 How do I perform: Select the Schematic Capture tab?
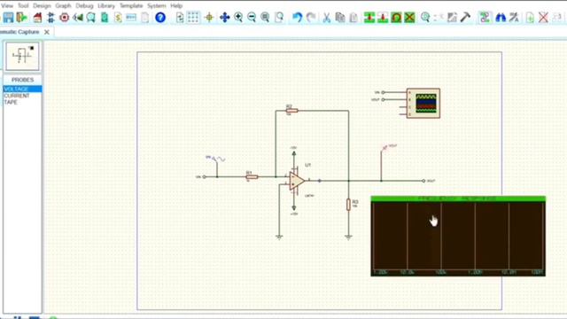19,32
